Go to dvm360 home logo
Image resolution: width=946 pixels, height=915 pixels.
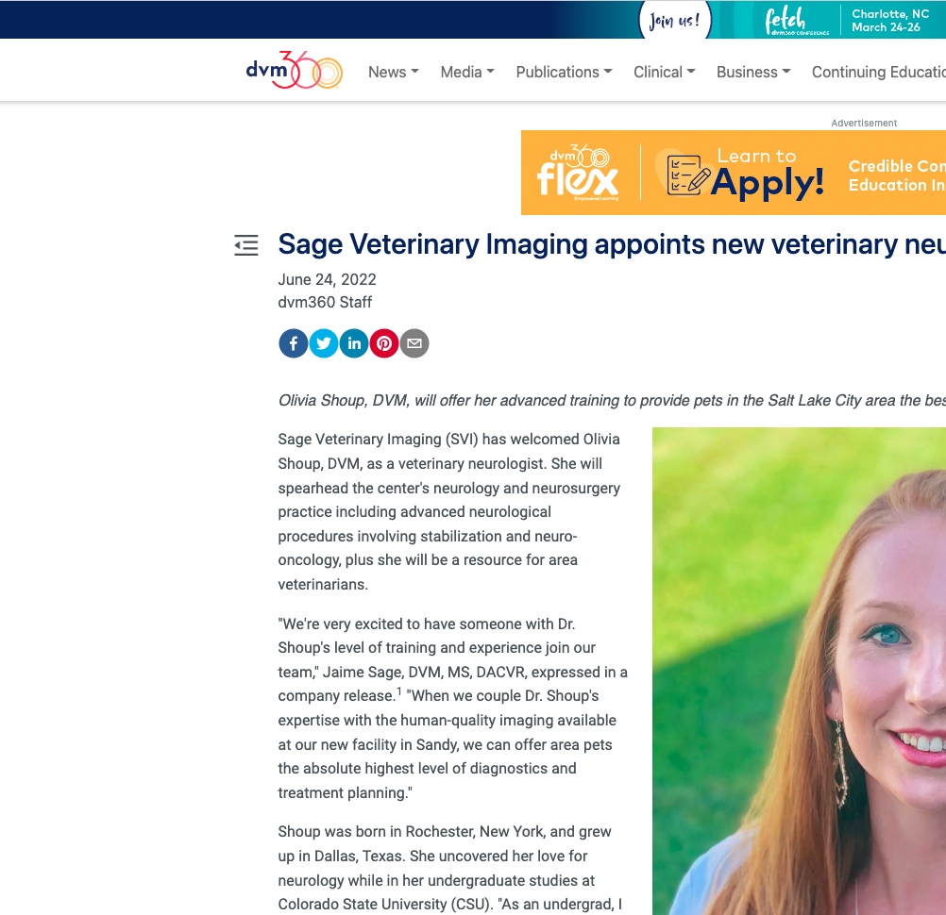[x=295, y=70]
